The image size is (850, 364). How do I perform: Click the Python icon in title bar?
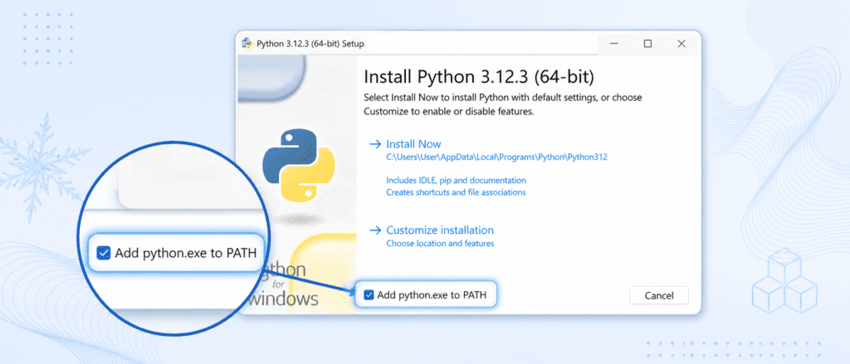pos(247,44)
